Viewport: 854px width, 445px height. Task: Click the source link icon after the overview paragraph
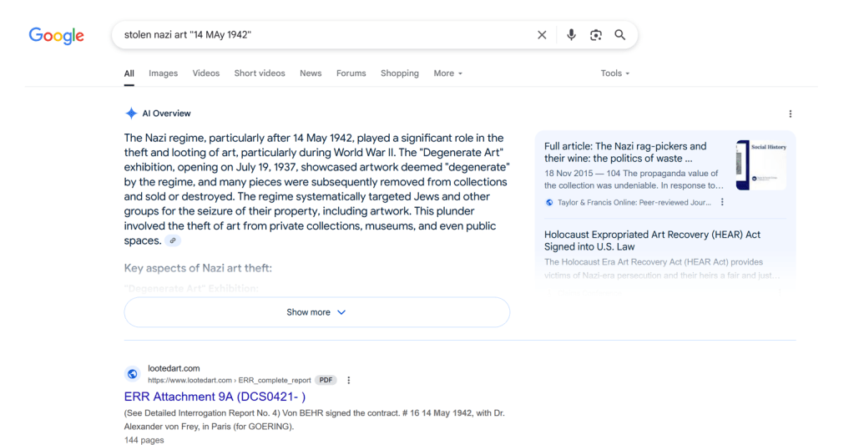(172, 241)
